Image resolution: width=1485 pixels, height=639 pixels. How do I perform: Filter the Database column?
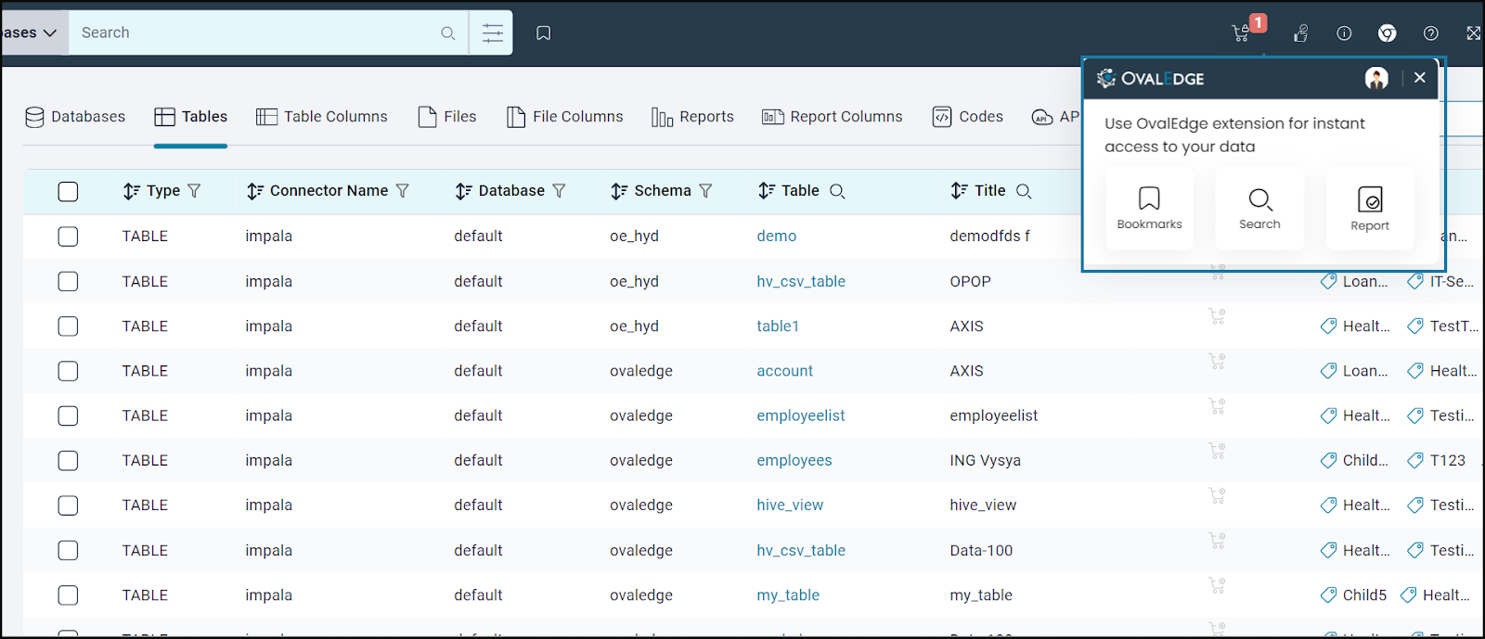[x=559, y=191]
